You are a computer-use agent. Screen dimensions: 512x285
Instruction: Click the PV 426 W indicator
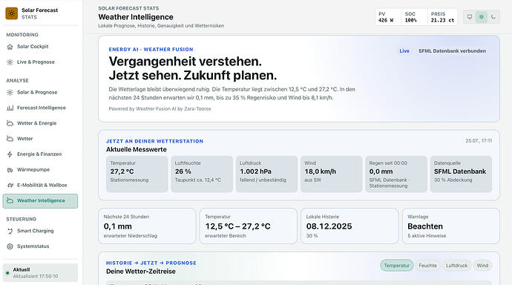click(387, 17)
